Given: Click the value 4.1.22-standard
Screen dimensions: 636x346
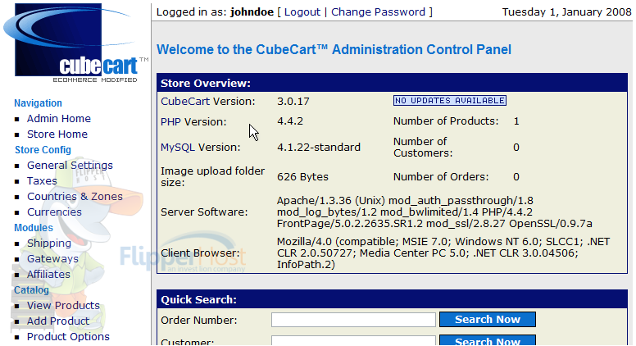Looking at the screenshot, I should [x=319, y=148].
